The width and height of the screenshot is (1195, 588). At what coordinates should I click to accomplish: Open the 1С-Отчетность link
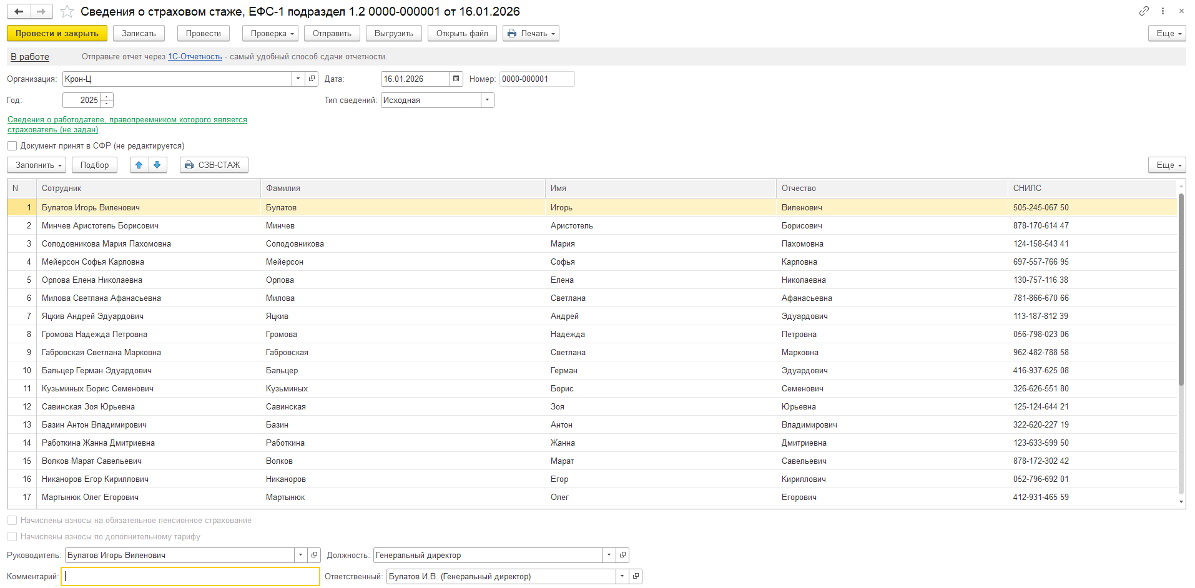click(195, 57)
